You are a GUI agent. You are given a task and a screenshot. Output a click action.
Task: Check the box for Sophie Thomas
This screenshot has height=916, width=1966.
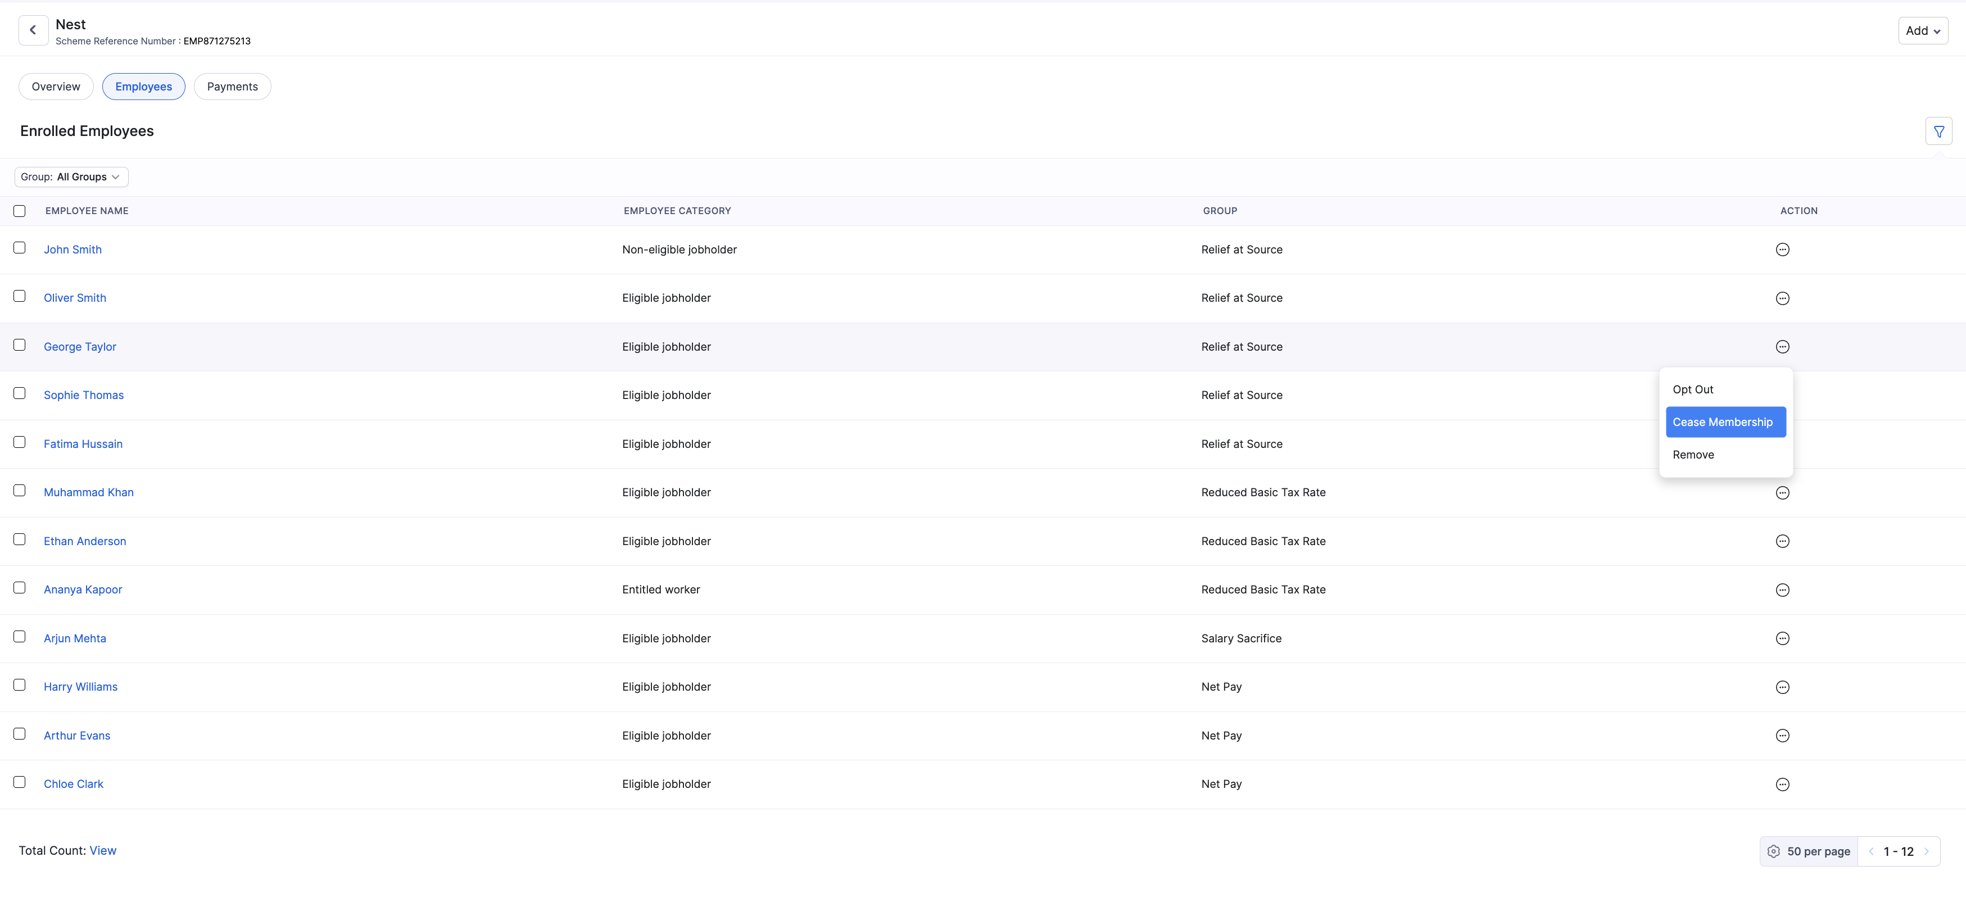click(20, 393)
